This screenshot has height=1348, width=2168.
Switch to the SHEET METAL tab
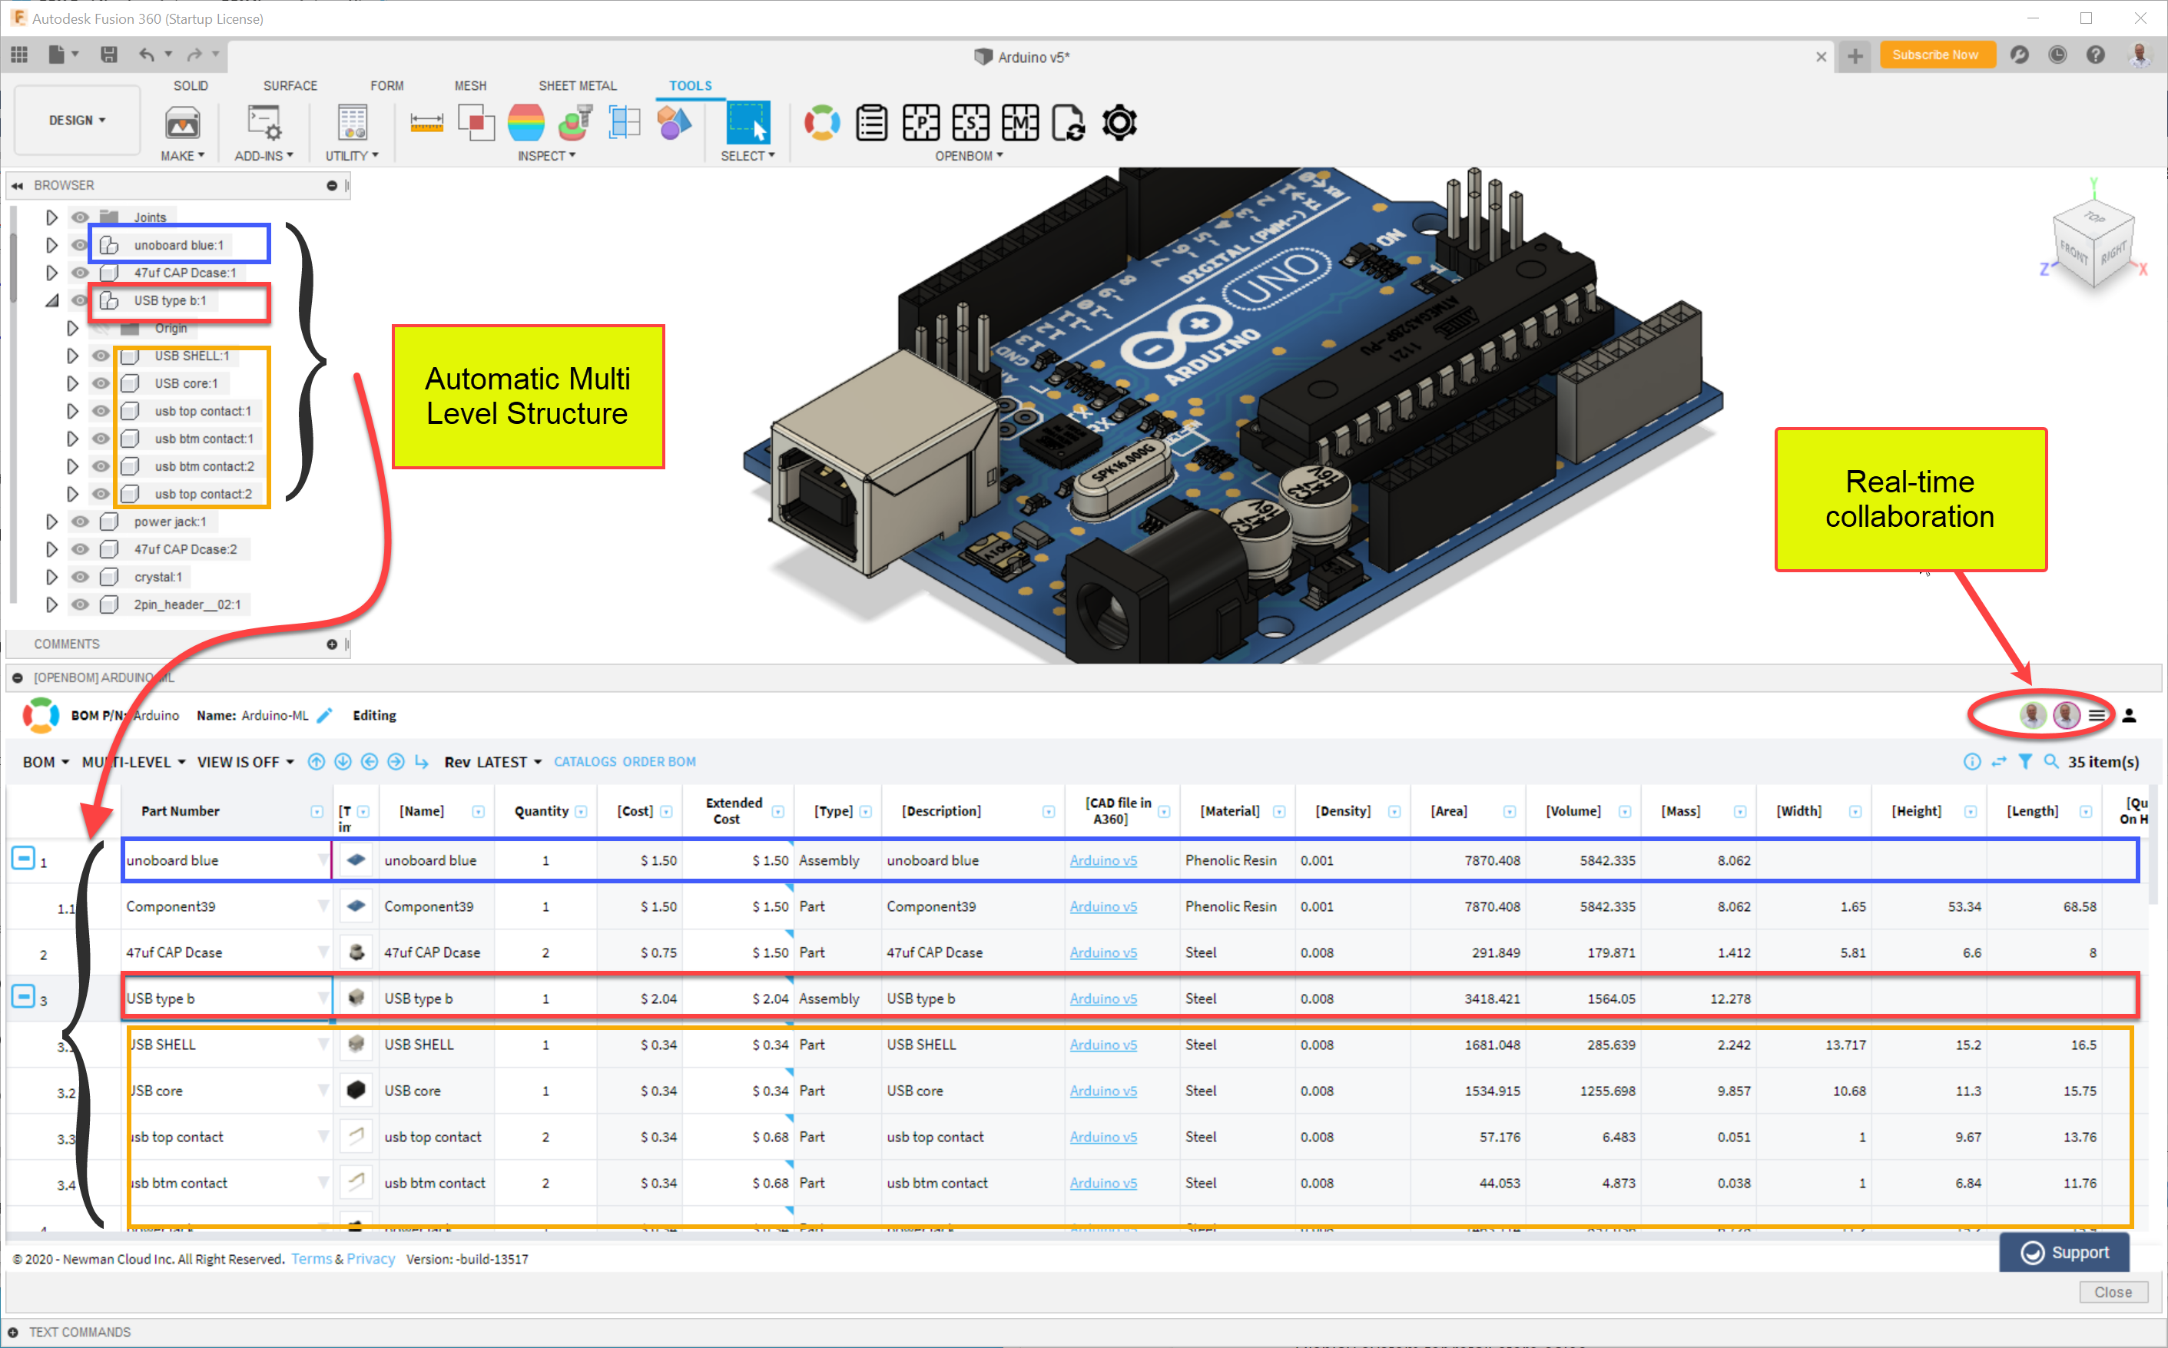(x=577, y=85)
